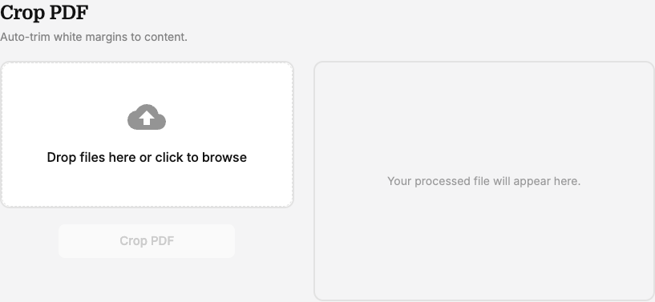Screen dimensions: 655x302
Task: Click the word "browse" in the upload area
Action: click(224, 157)
